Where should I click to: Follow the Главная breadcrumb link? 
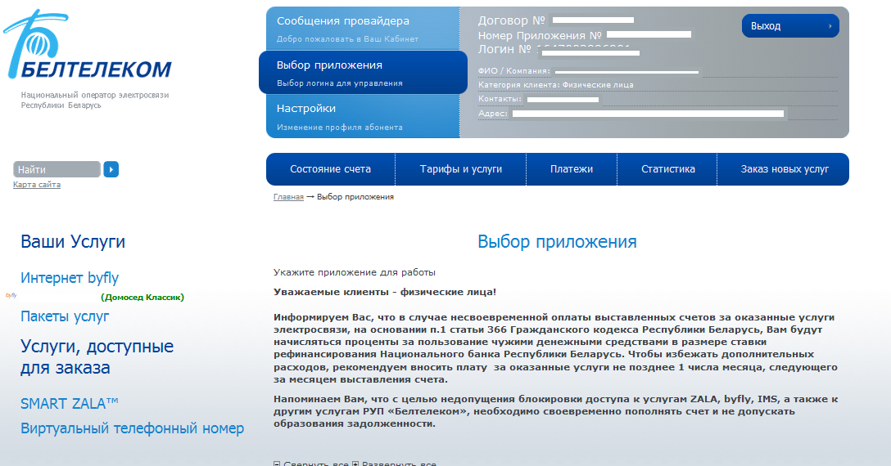click(288, 197)
